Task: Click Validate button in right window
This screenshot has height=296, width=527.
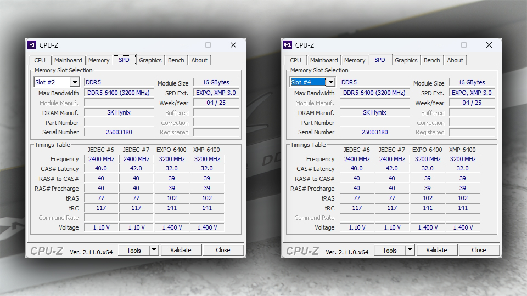Action: [x=436, y=250]
